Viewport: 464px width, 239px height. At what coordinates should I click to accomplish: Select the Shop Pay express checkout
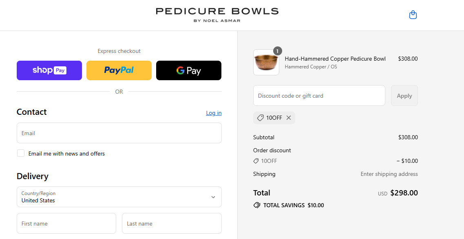click(49, 70)
